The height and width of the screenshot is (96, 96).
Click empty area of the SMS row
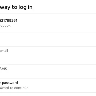point(53,71)
